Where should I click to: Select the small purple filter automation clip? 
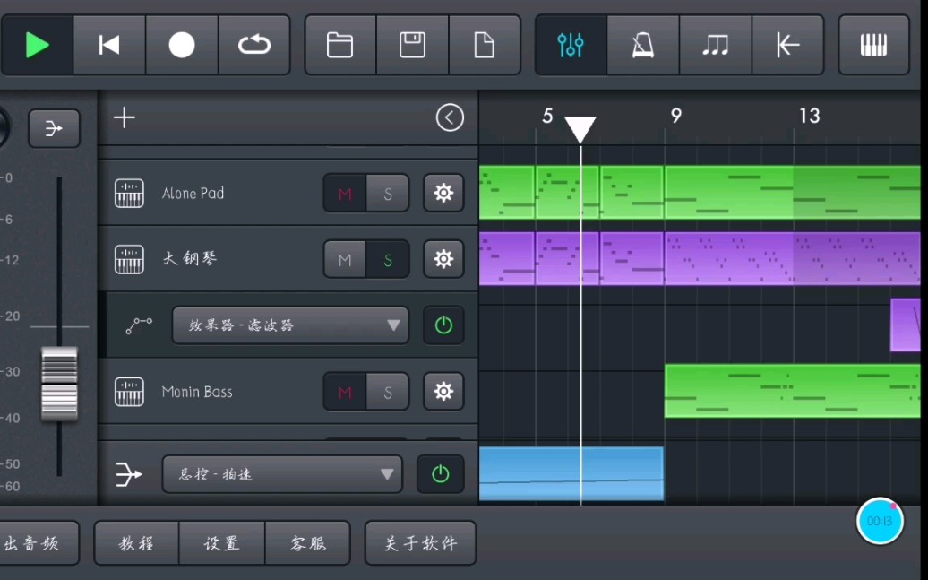[x=906, y=325]
